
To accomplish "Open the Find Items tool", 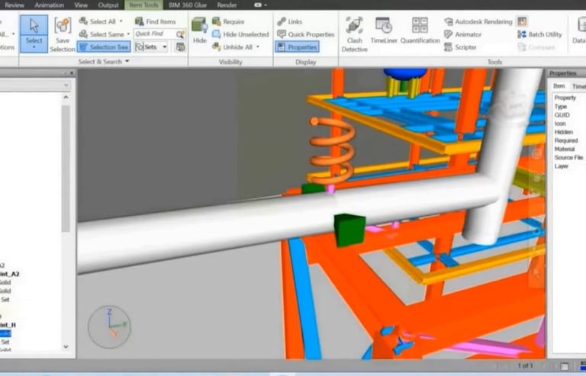I will [155, 21].
